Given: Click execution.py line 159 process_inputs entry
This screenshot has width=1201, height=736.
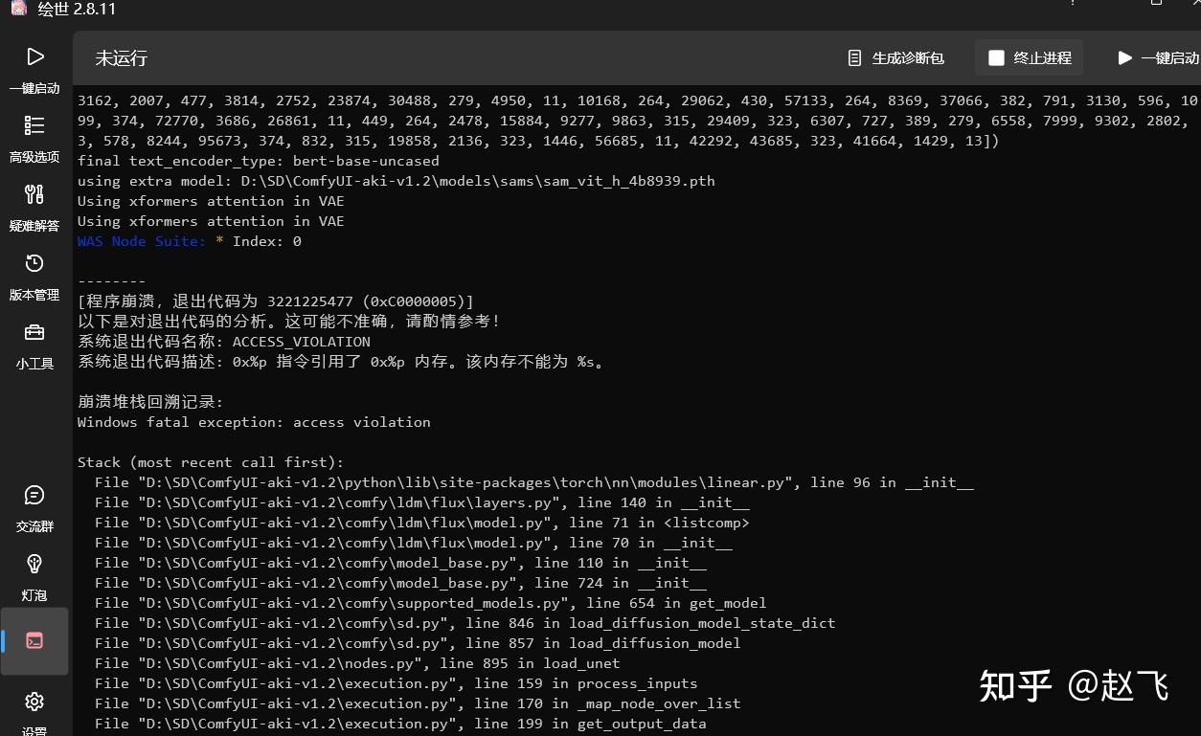Looking at the screenshot, I should point(397,683).
